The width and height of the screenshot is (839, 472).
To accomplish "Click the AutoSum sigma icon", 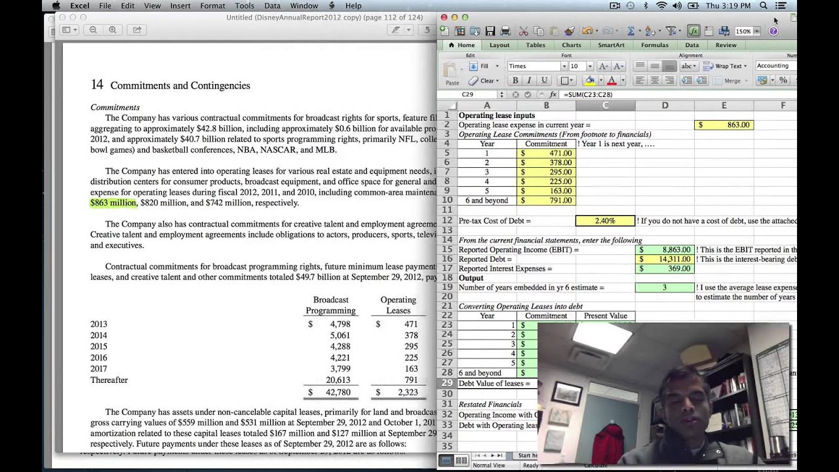I will pos(631,31).
